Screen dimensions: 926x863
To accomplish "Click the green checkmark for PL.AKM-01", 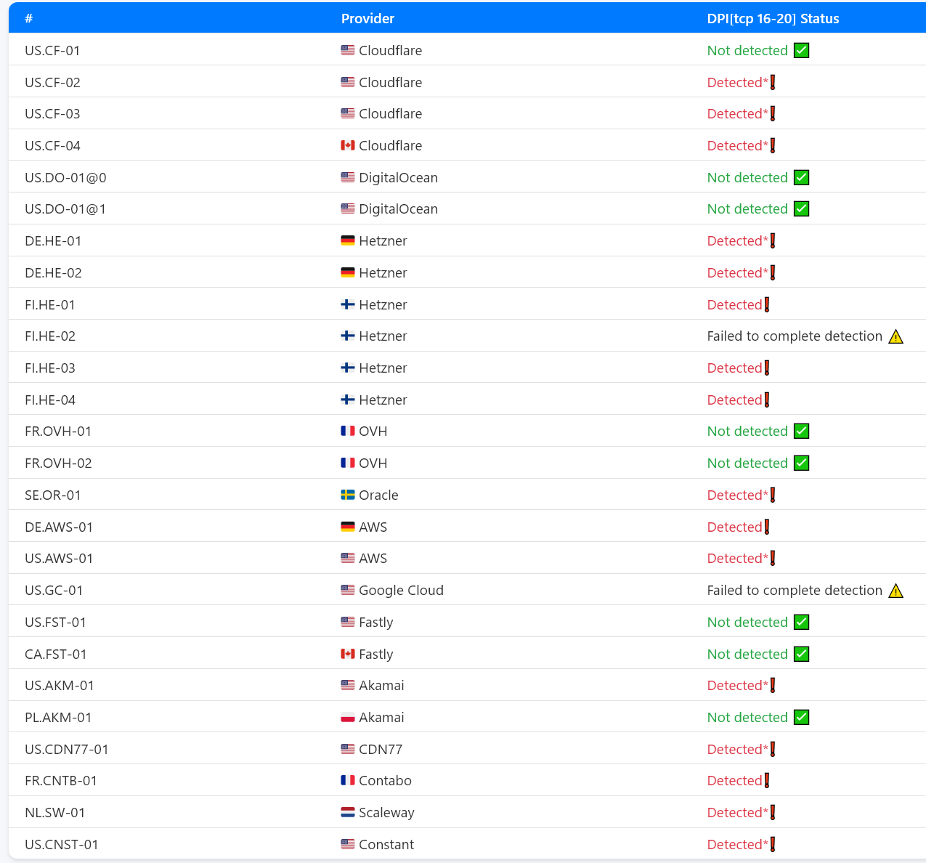I will coord(801,717).
